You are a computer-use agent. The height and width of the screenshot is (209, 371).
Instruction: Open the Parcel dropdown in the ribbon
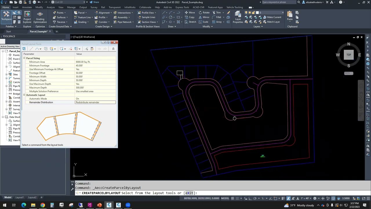tap(81, 12)
